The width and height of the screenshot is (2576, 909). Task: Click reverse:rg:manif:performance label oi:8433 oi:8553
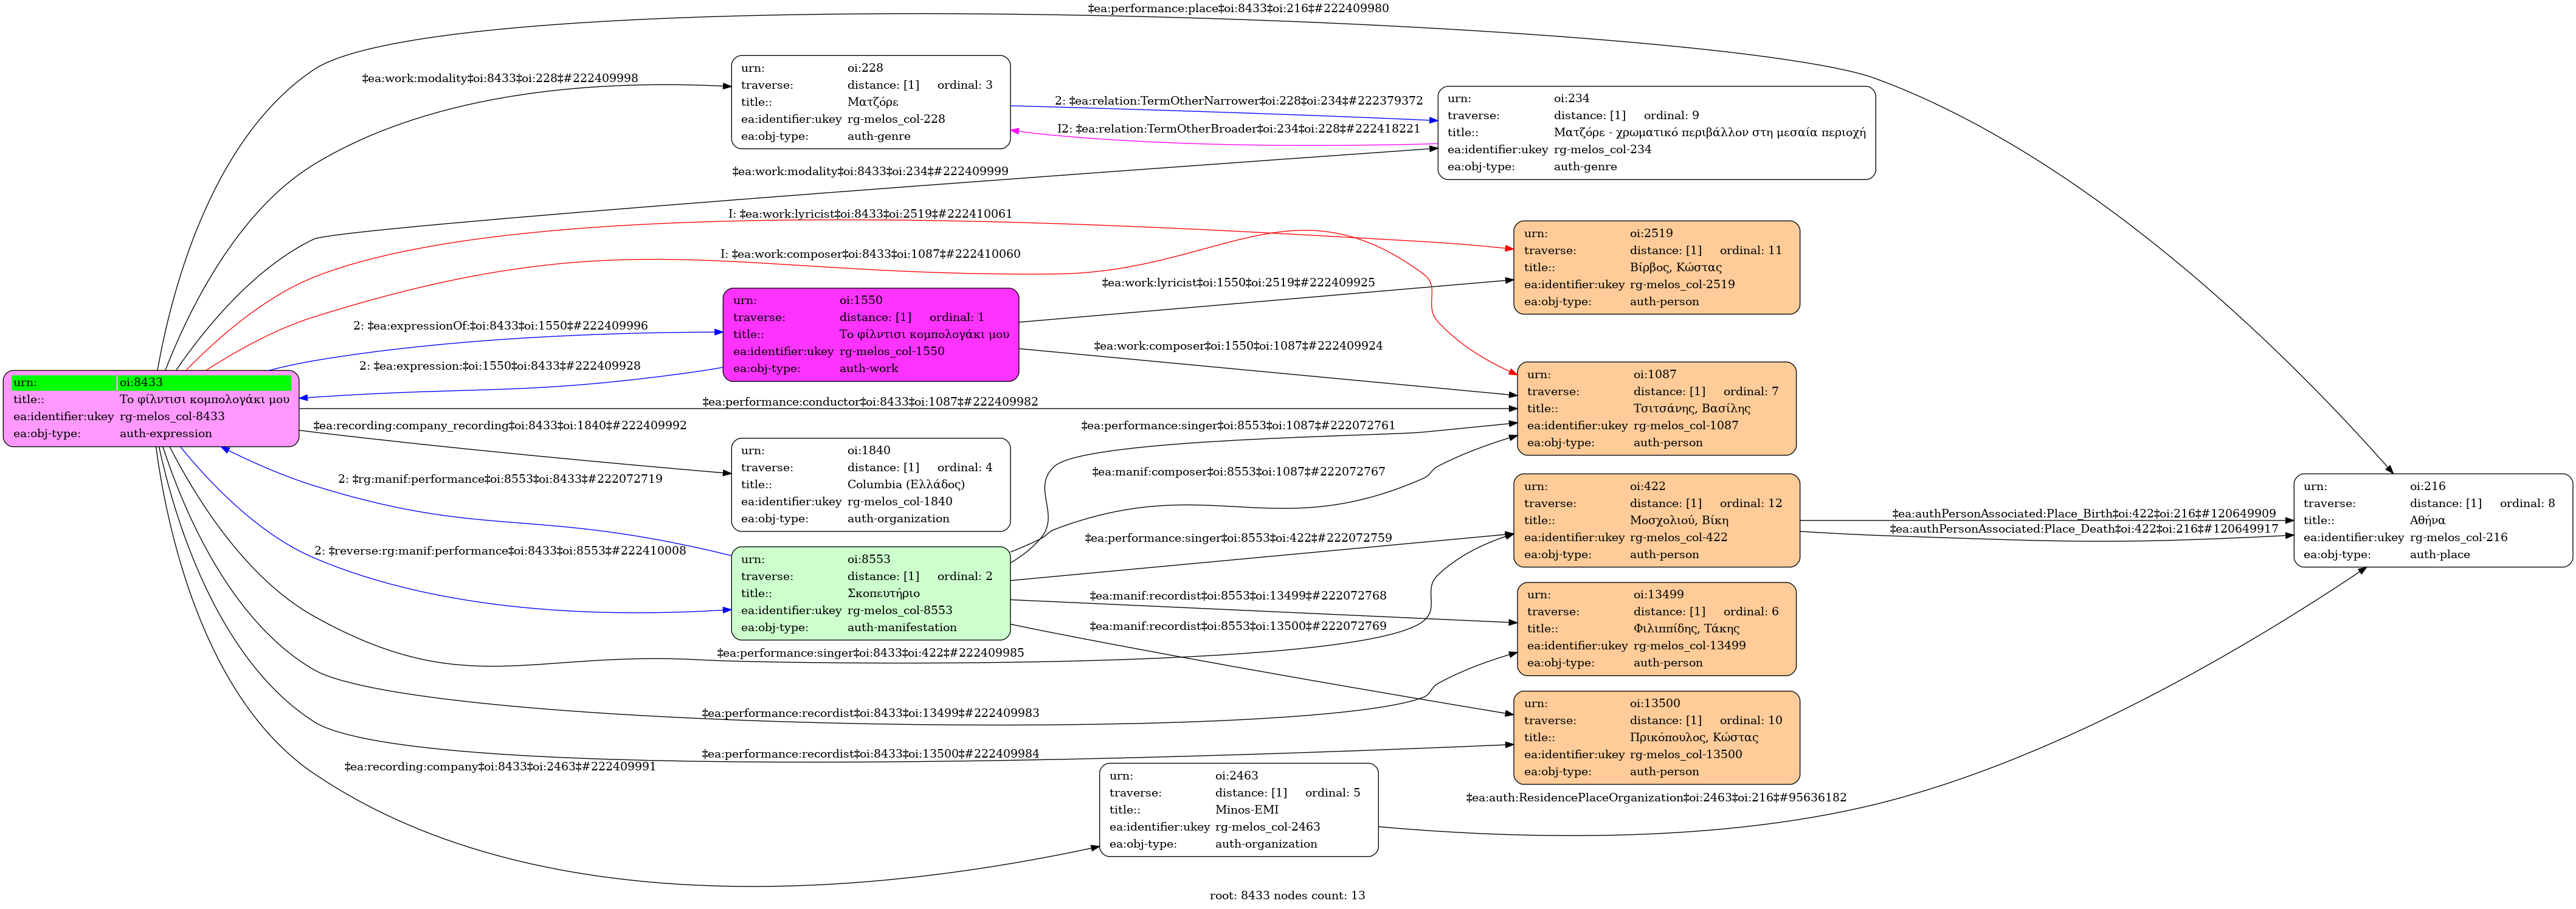coord(500,551)
